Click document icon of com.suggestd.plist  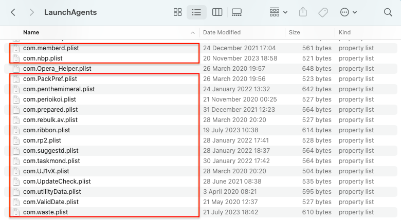[x=16, y=151]
